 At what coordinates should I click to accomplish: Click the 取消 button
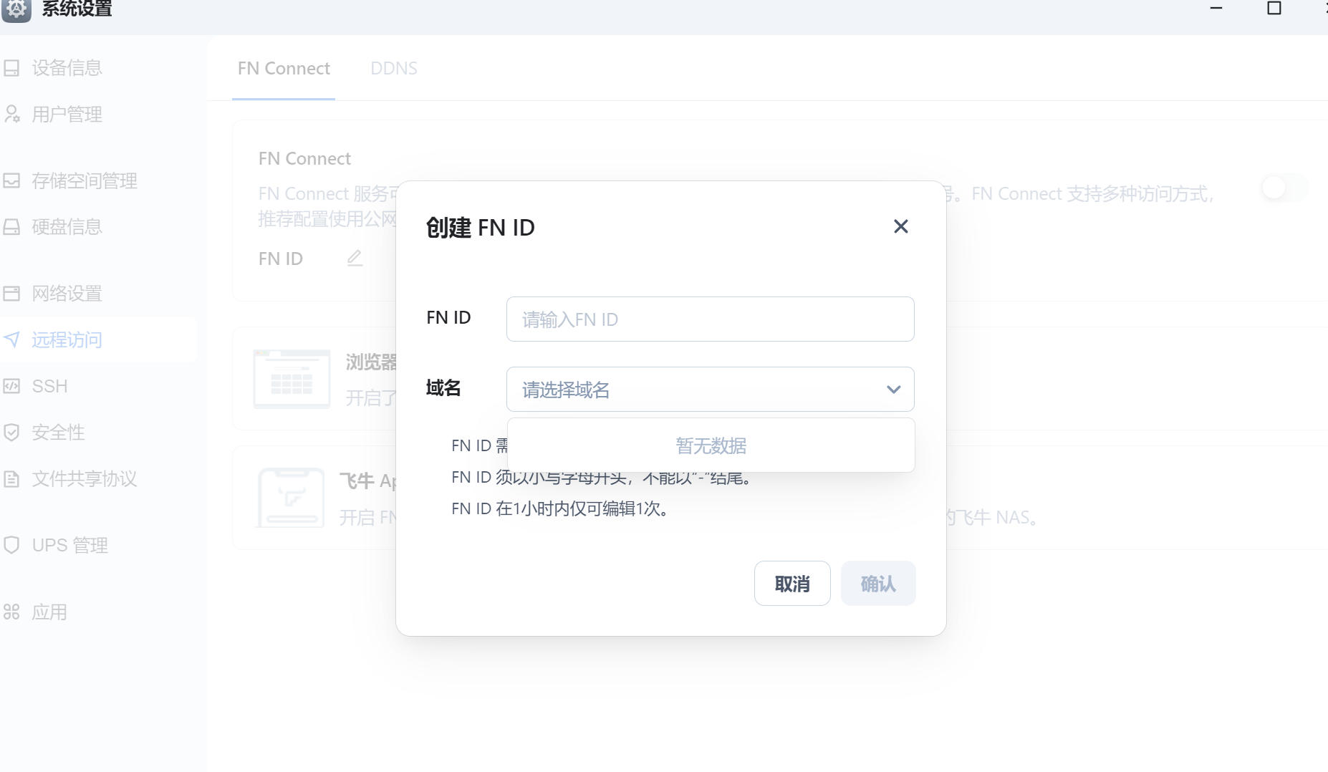click(x=792, y=583)
